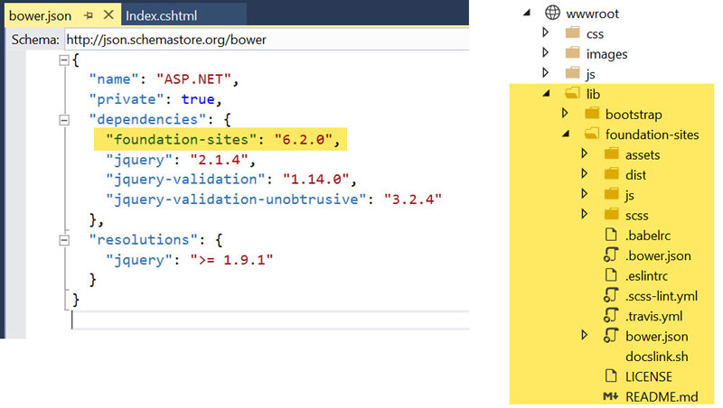Select the LICENSE file
Viewport: 723px width, 408px height.
pos(649,377)
